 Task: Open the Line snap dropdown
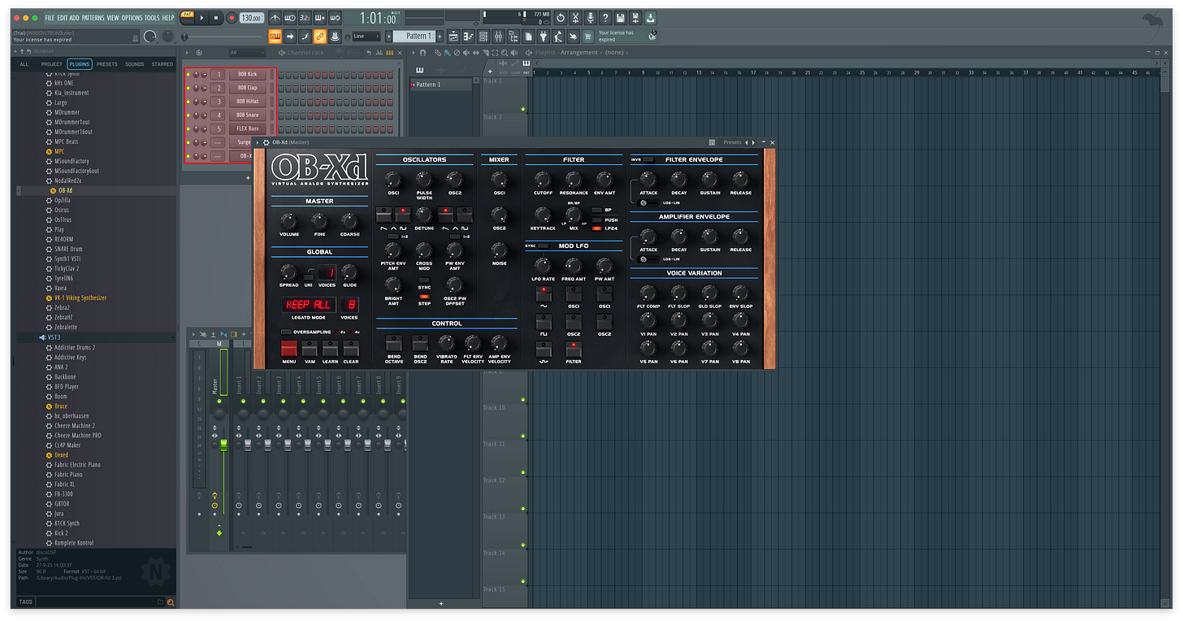click(366, 36)
